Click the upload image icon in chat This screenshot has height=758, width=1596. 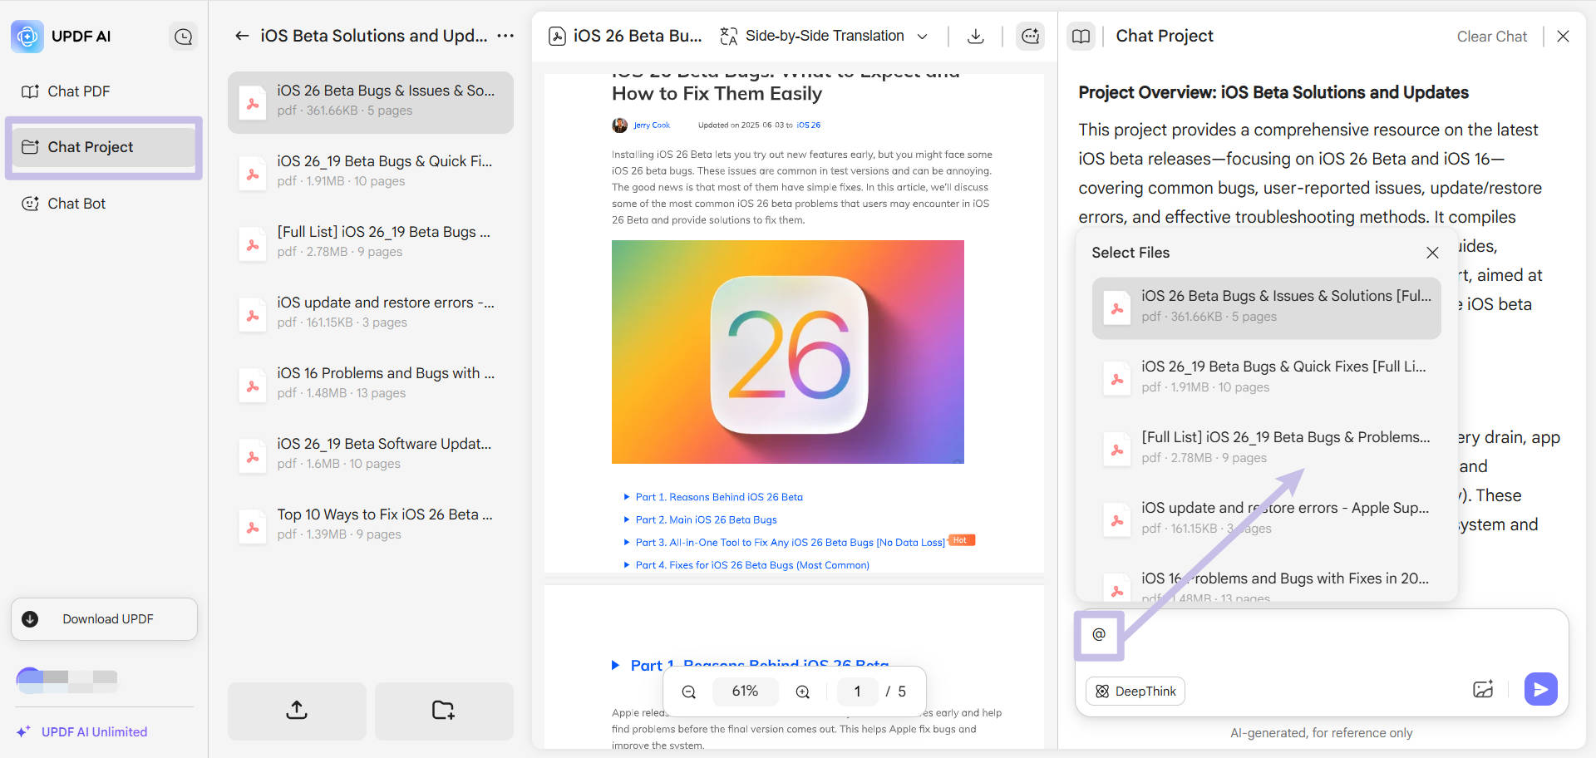pos(1483,690)
